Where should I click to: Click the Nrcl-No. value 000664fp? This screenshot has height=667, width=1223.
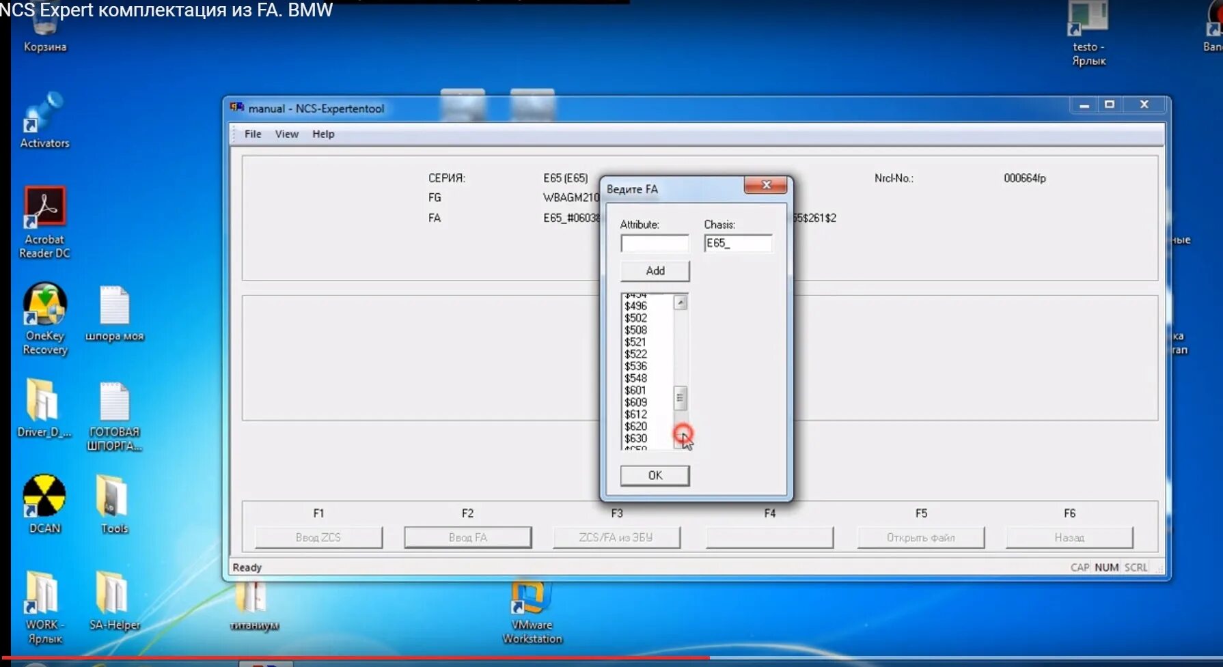1025,178
